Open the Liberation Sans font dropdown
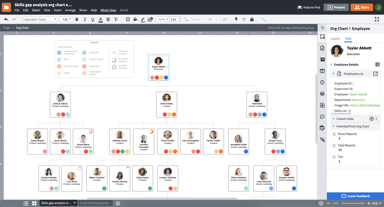Viewport: 384px width, 207px height. click(x=40, y=19)
